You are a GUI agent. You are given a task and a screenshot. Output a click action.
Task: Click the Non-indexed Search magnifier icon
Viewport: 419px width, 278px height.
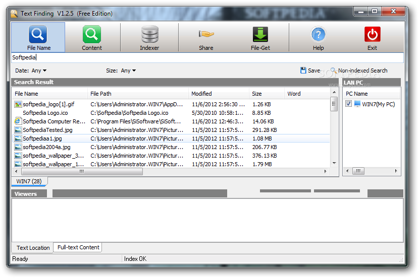coord(333,71)
